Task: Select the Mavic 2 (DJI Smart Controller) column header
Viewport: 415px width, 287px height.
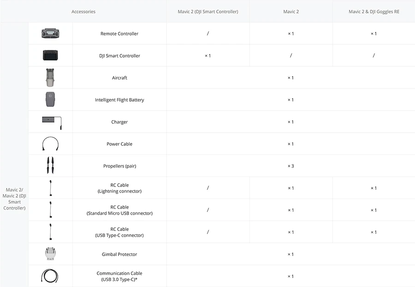Action: [208, 12]
